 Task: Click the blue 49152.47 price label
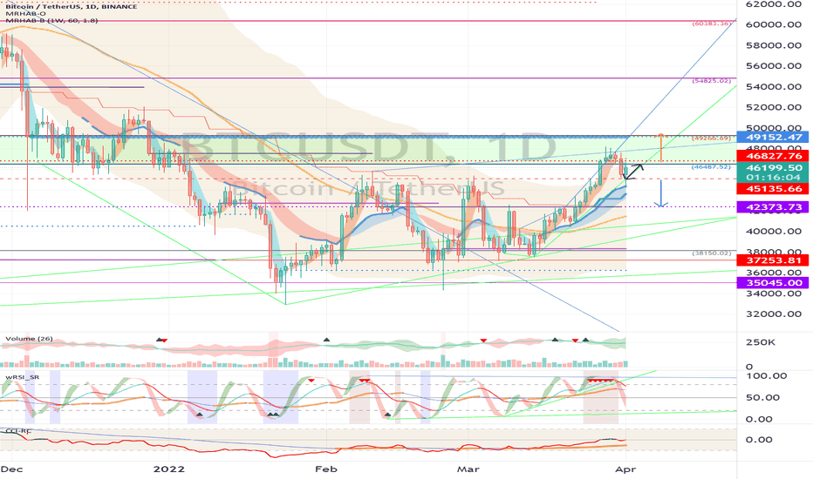[x=774, y=138]
